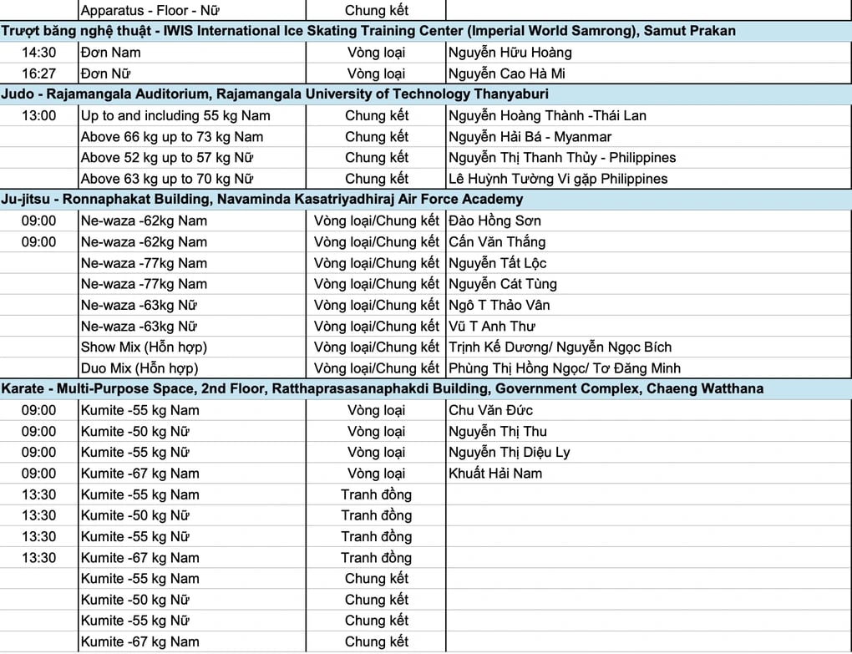Image resolution: width=852 pixels, height=654 pixels.
Task: Click the Tranh đồng cell for Kumite -50 kg Nữ
Action: (375, 515)
